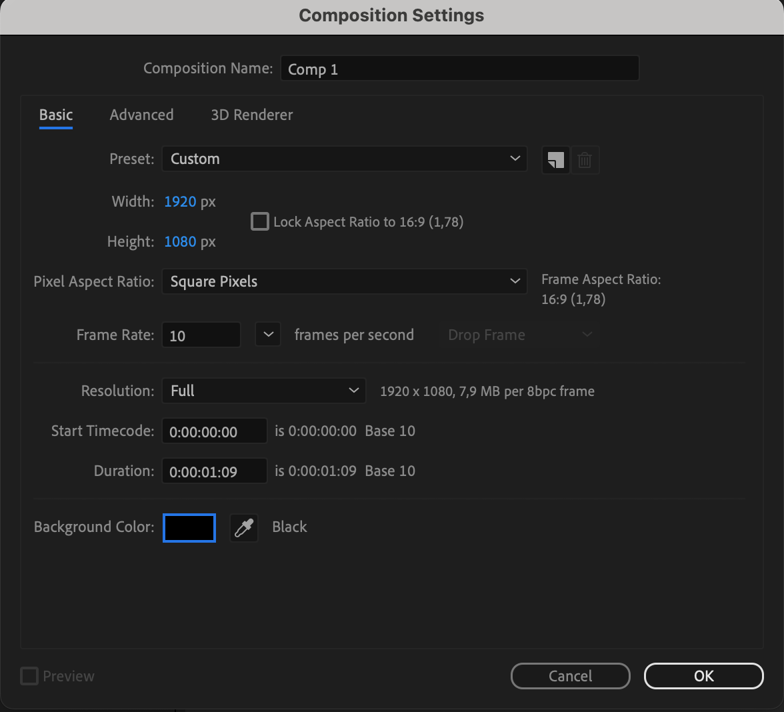Click the delete preset trash icon
The height and width of the screenshot is (712, 784).
coord(585,160)
